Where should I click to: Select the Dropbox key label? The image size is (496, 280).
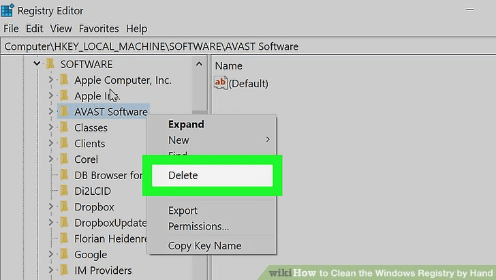[x=94, y=207]
